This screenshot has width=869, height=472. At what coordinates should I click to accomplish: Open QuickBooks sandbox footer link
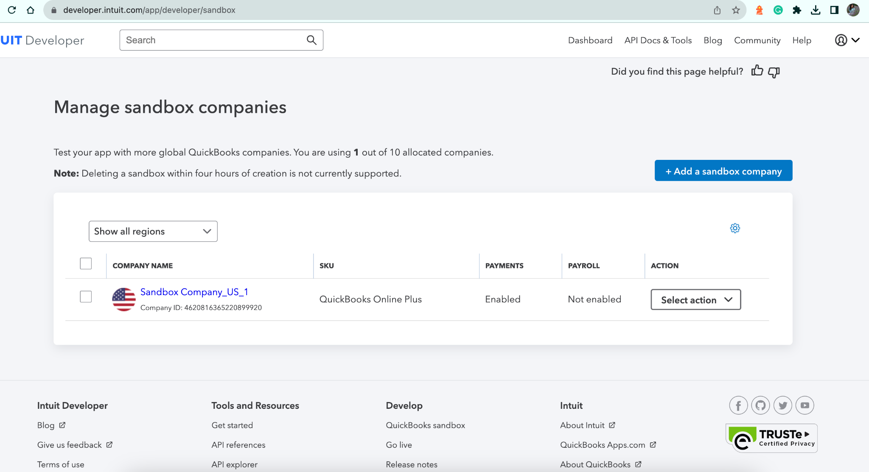pos(426,425)
